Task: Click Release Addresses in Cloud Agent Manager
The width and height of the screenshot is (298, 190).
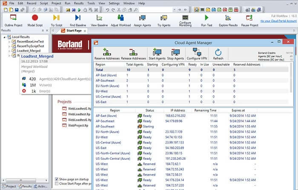Action: point(133,54)
